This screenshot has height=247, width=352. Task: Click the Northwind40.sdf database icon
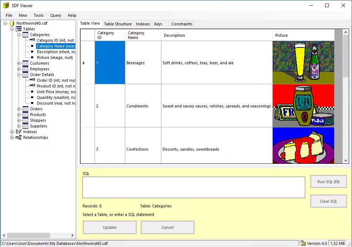(x=12, y=23)
